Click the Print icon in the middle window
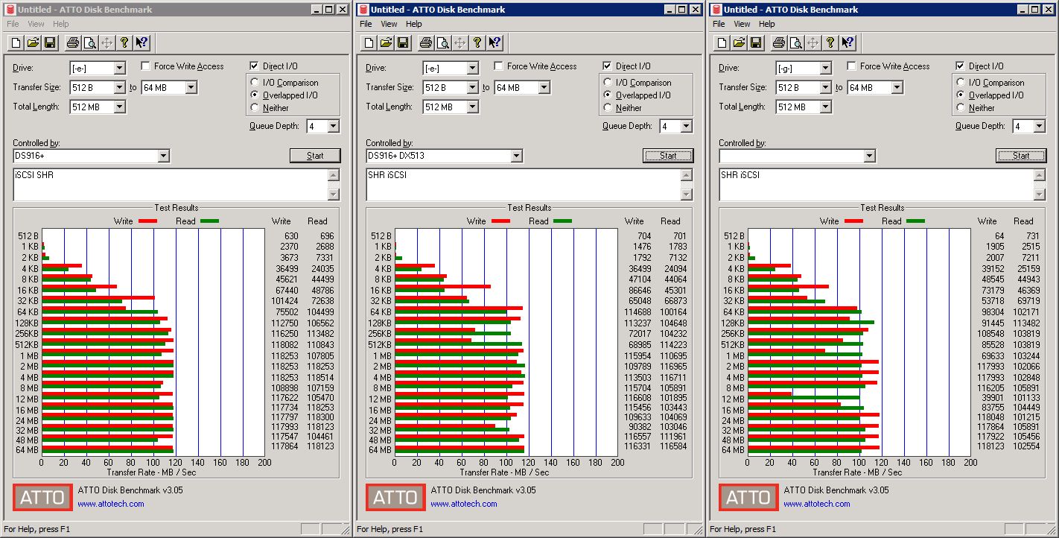The width and height of the screenshot is (1059, 538). [x=425, y=42]
